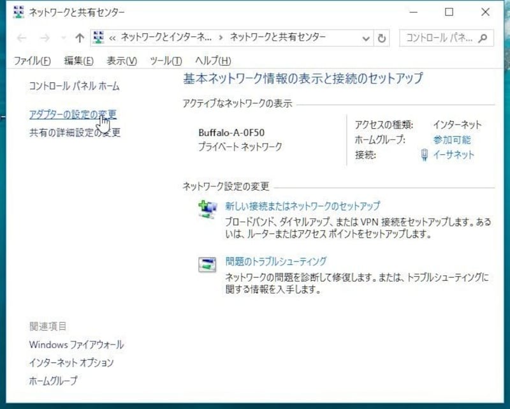This screenshot has width=510, height=409.
Task: Open recent locations dropdown arrow
Action: 62,38
